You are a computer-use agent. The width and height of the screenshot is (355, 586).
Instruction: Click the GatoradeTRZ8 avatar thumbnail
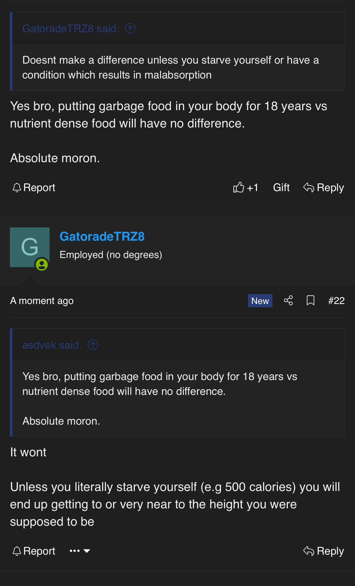pyautogui.click(x=30, y=247)
